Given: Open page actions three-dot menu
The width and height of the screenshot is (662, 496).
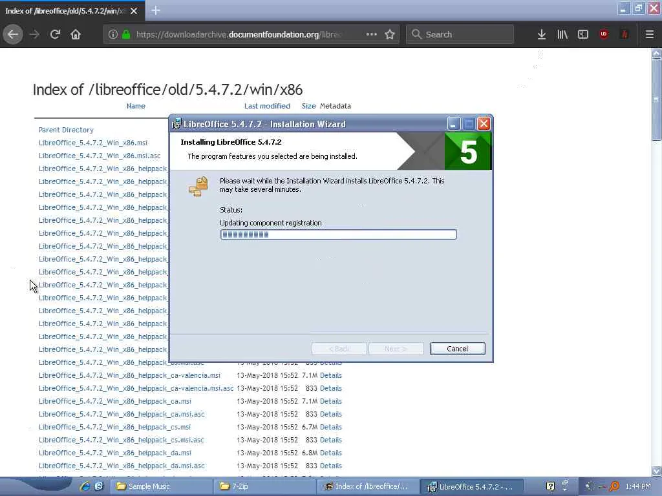Looking at the screenshot, I should pyautogui.click(x=372, y=34).
